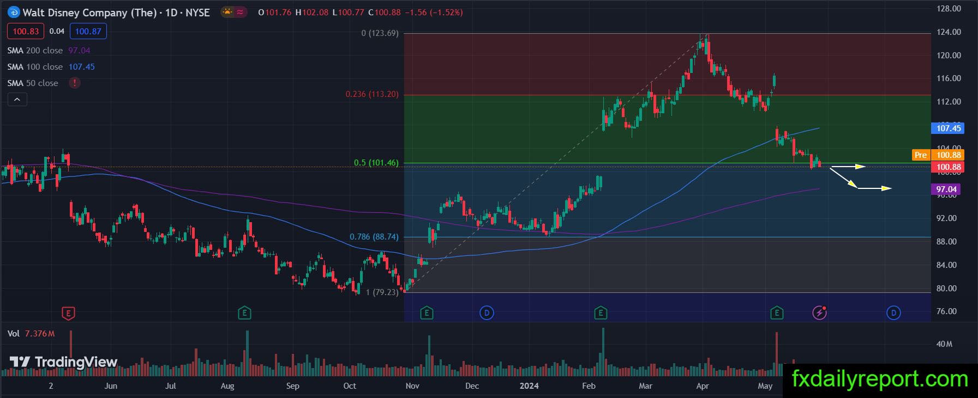Click the OHLC close value C100.88
The height and width of the screenshot is (398, 978).
click(x=385, y=12)
